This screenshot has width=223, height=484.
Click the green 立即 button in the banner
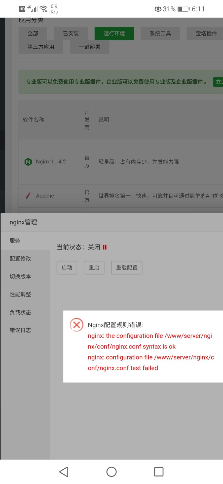pyautogui.click(x=218, y=82)
